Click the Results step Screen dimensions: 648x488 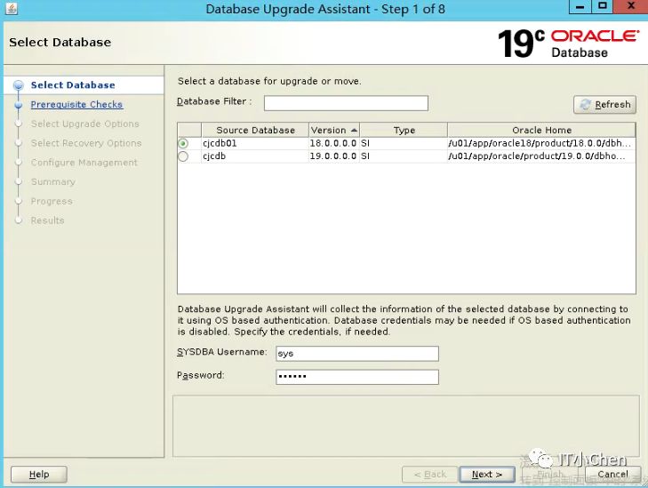point(47,220)
